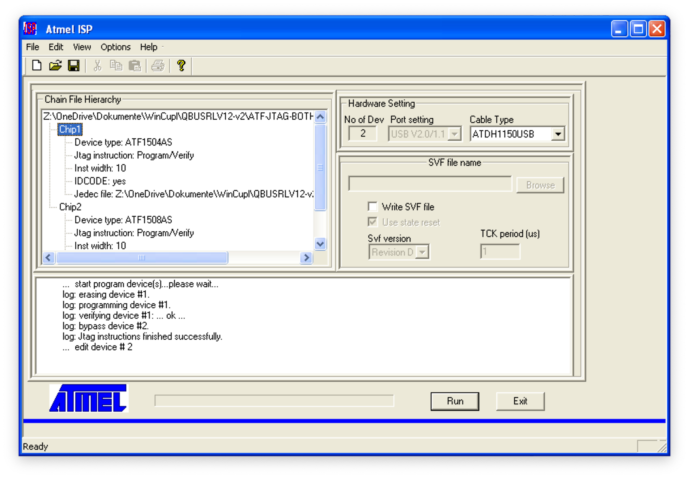Click the tree scroll up arrow
The image size is (689, 478).
click(x=320, y=117)
